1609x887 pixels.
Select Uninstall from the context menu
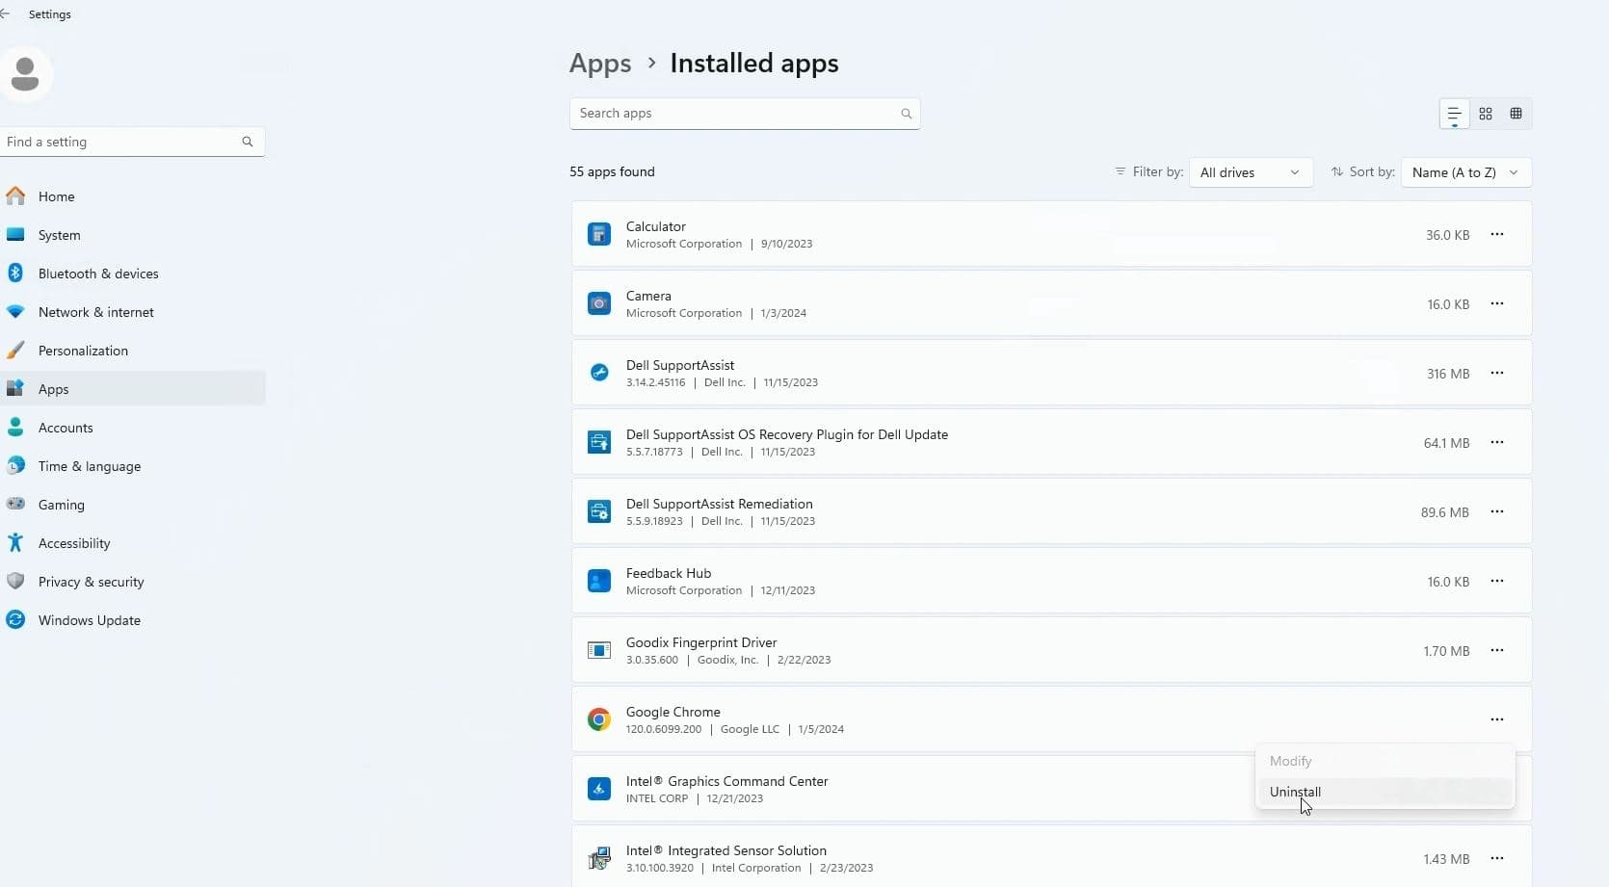[x=1385, y=792]
